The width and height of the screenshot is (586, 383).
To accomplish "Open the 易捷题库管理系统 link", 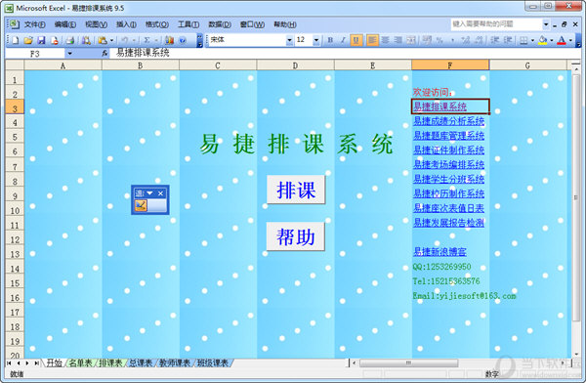I will point(449,136).
